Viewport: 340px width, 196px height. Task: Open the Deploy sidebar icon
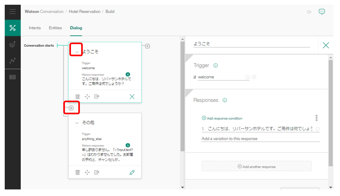point(13,44)
